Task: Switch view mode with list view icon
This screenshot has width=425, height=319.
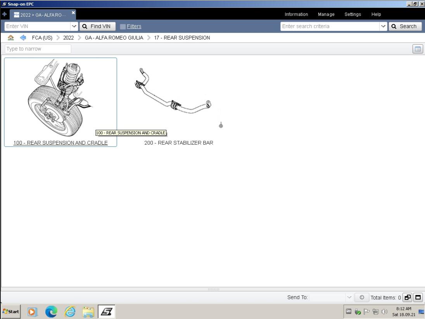Action: click(x=418, y=49)
